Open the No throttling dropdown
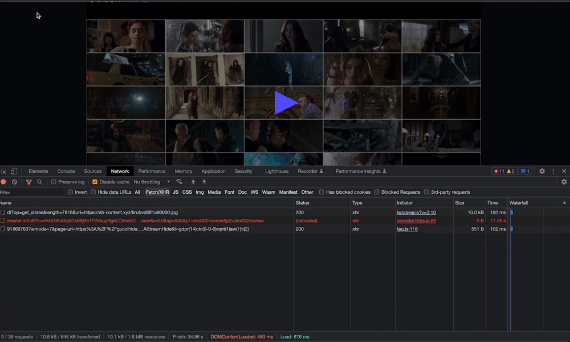570x342 pixels. point(152,182)
